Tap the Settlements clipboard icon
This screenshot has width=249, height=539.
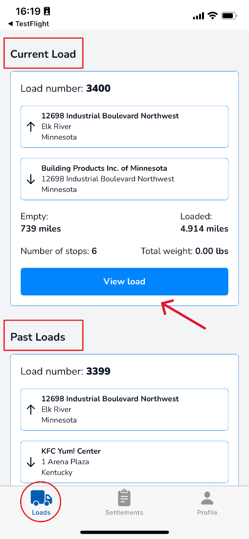coord(124,498)
